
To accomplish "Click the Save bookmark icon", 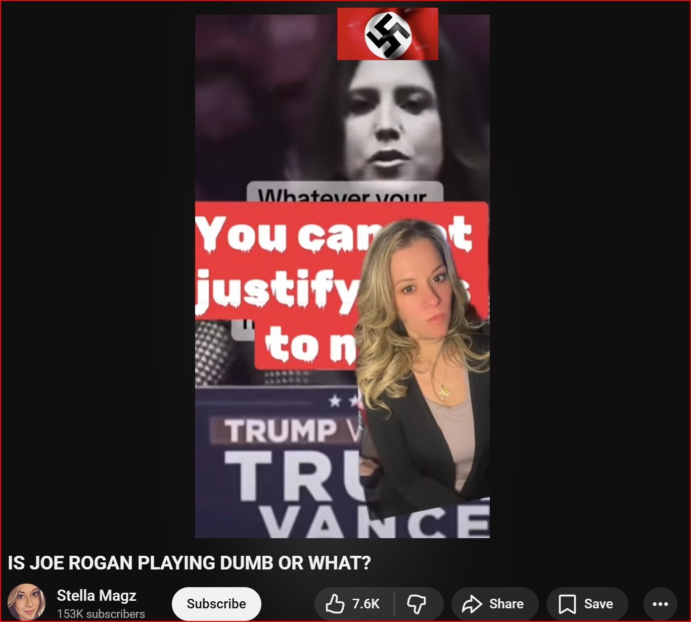I will coord(567,604).
